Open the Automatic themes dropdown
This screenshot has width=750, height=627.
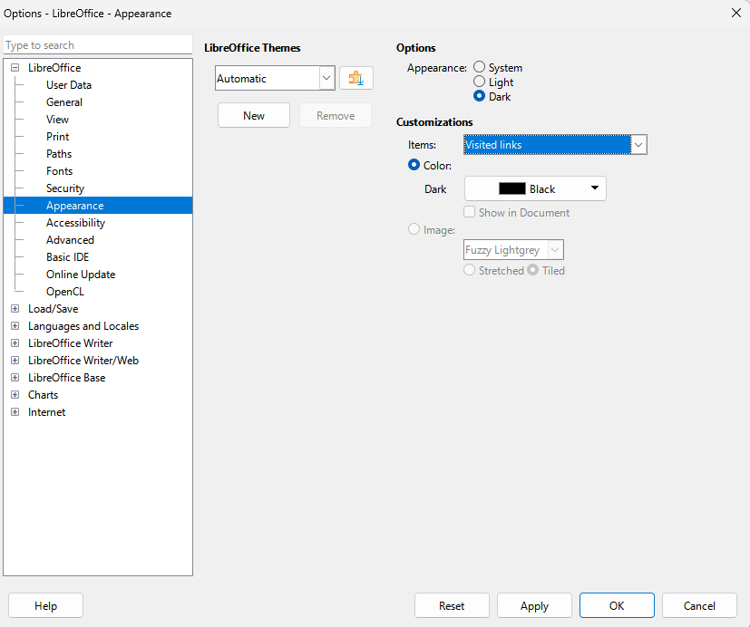click(x=275, y=78)
